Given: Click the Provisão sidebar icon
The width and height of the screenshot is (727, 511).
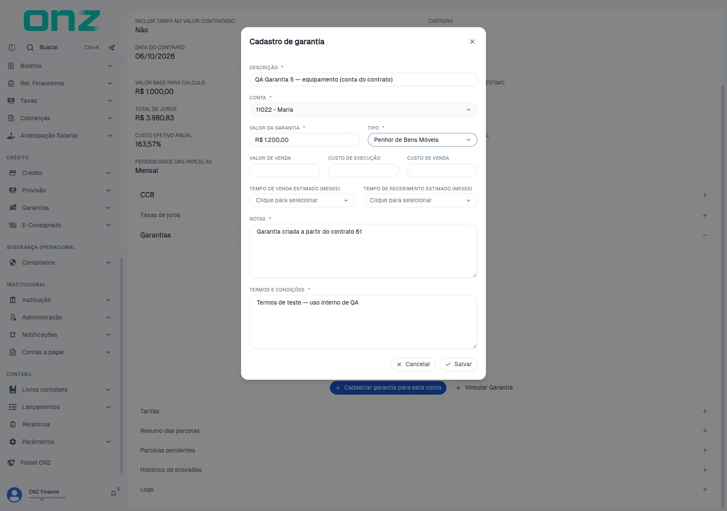Looking at the screenshot, I should pyautogui.click(x=13, y=190).
